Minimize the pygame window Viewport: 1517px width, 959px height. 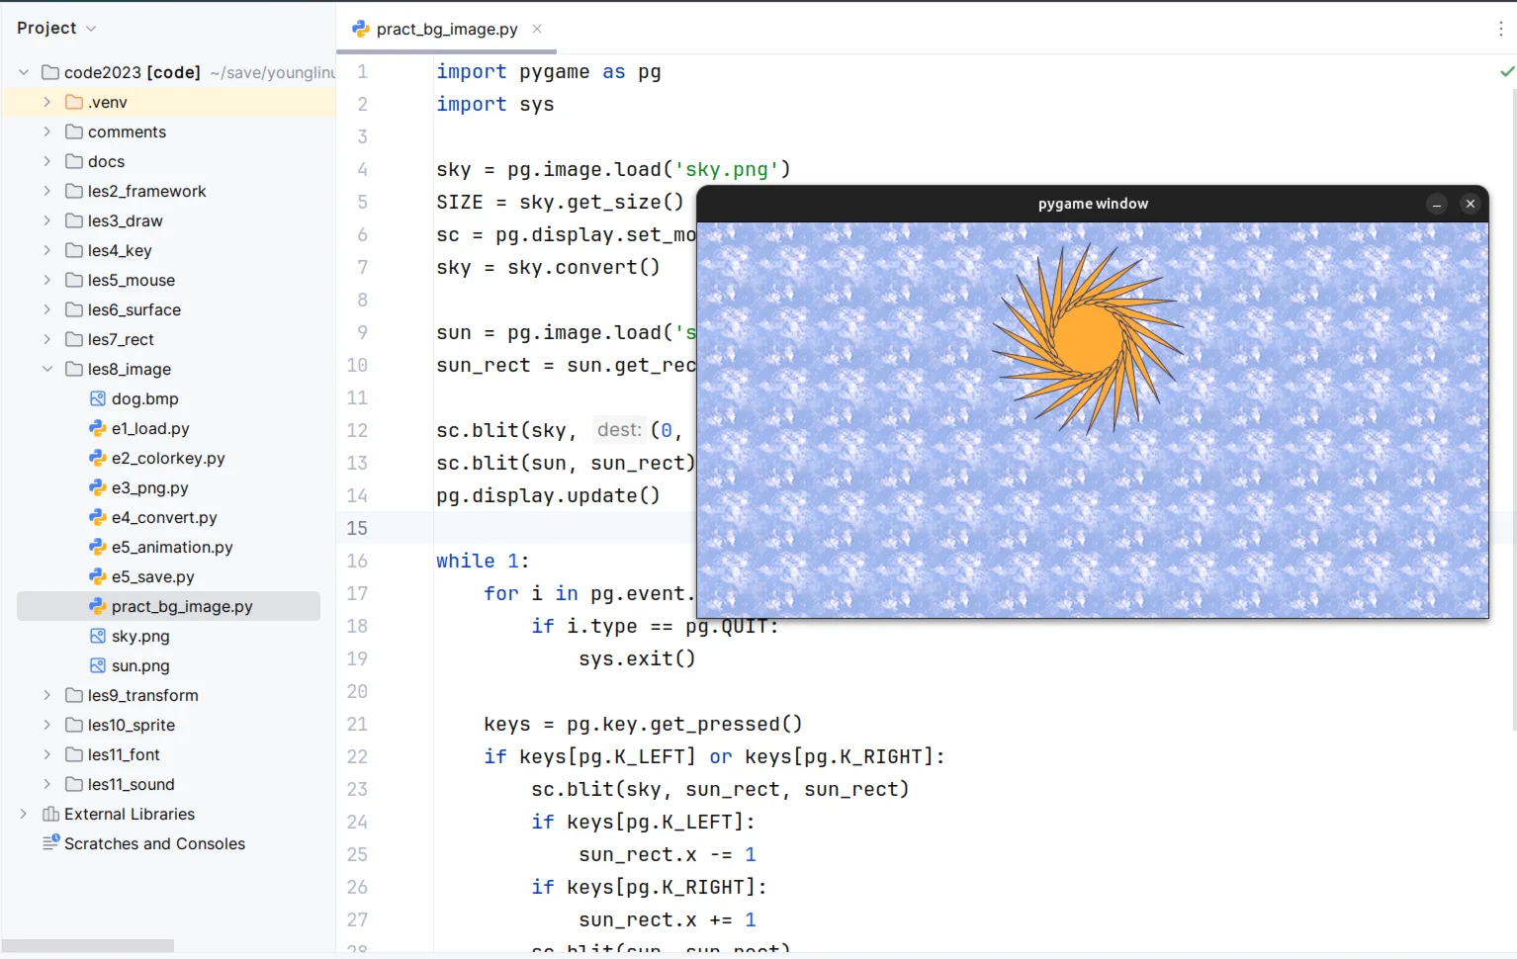click(1436, 204)
